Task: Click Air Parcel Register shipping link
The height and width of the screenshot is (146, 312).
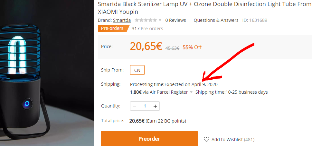Action: pyautogui.click(x=169, y=92)
